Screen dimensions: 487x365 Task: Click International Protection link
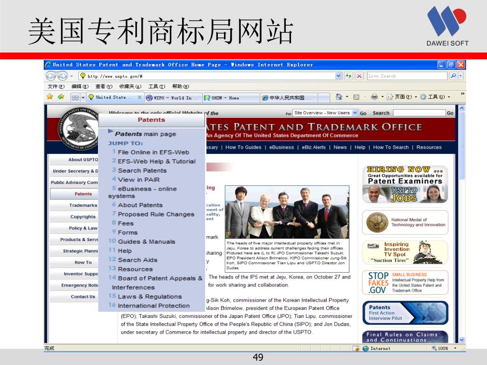click(x=154, y=306)
